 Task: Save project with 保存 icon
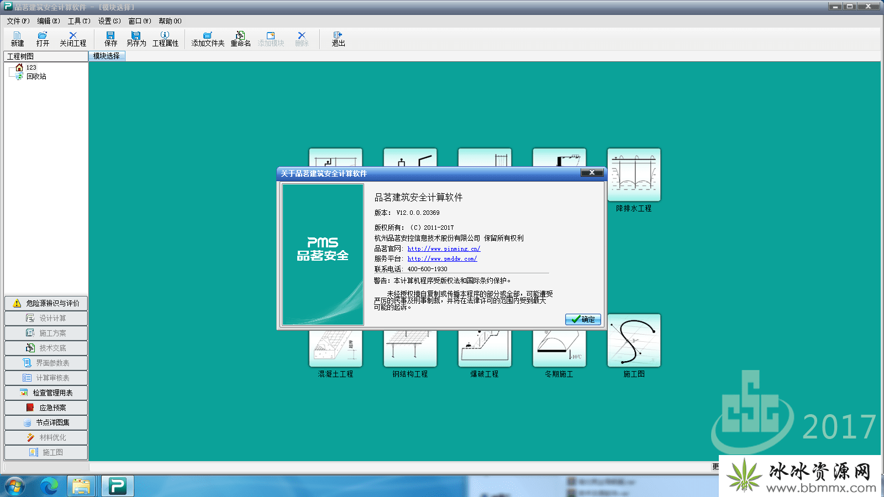110,39
